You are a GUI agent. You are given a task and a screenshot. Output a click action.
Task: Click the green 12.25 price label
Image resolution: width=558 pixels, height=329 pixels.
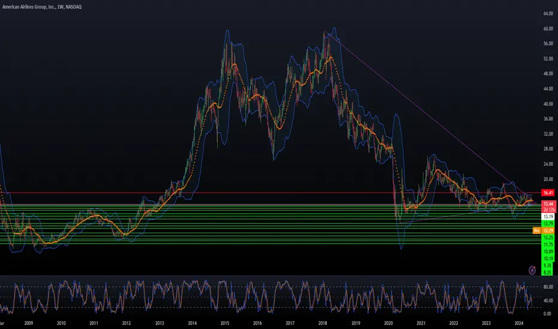click(x=548, y=237)
